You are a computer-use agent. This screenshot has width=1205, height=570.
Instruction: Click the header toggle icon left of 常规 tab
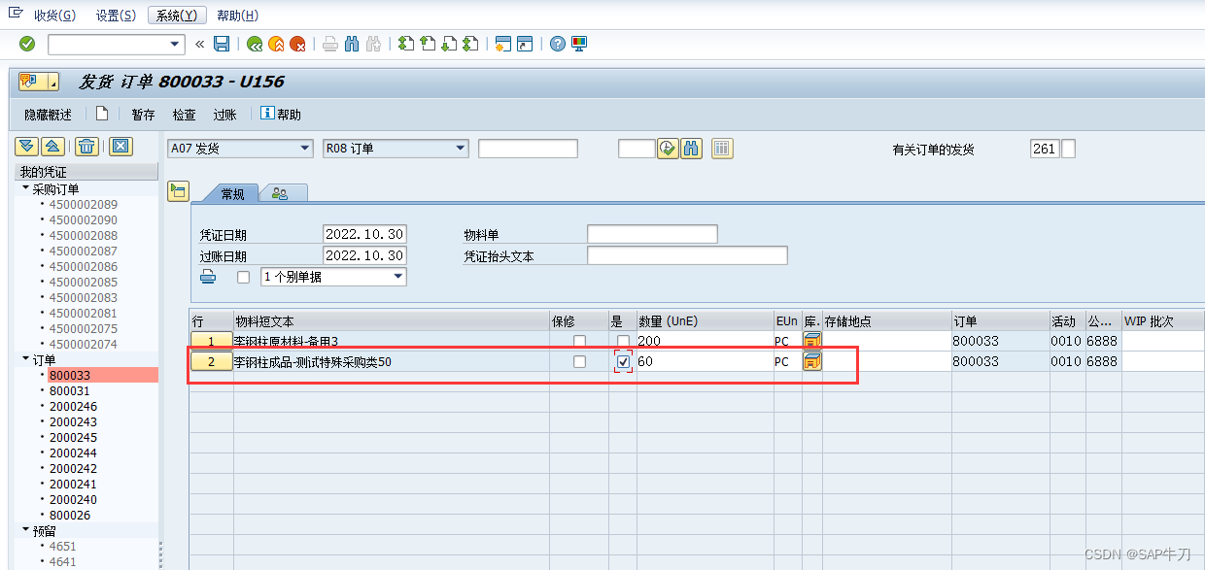pyautogui.click(x=178, y=191)
